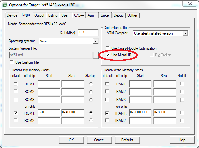
Task: Open the Output tab
Action: tap(39, 15)
